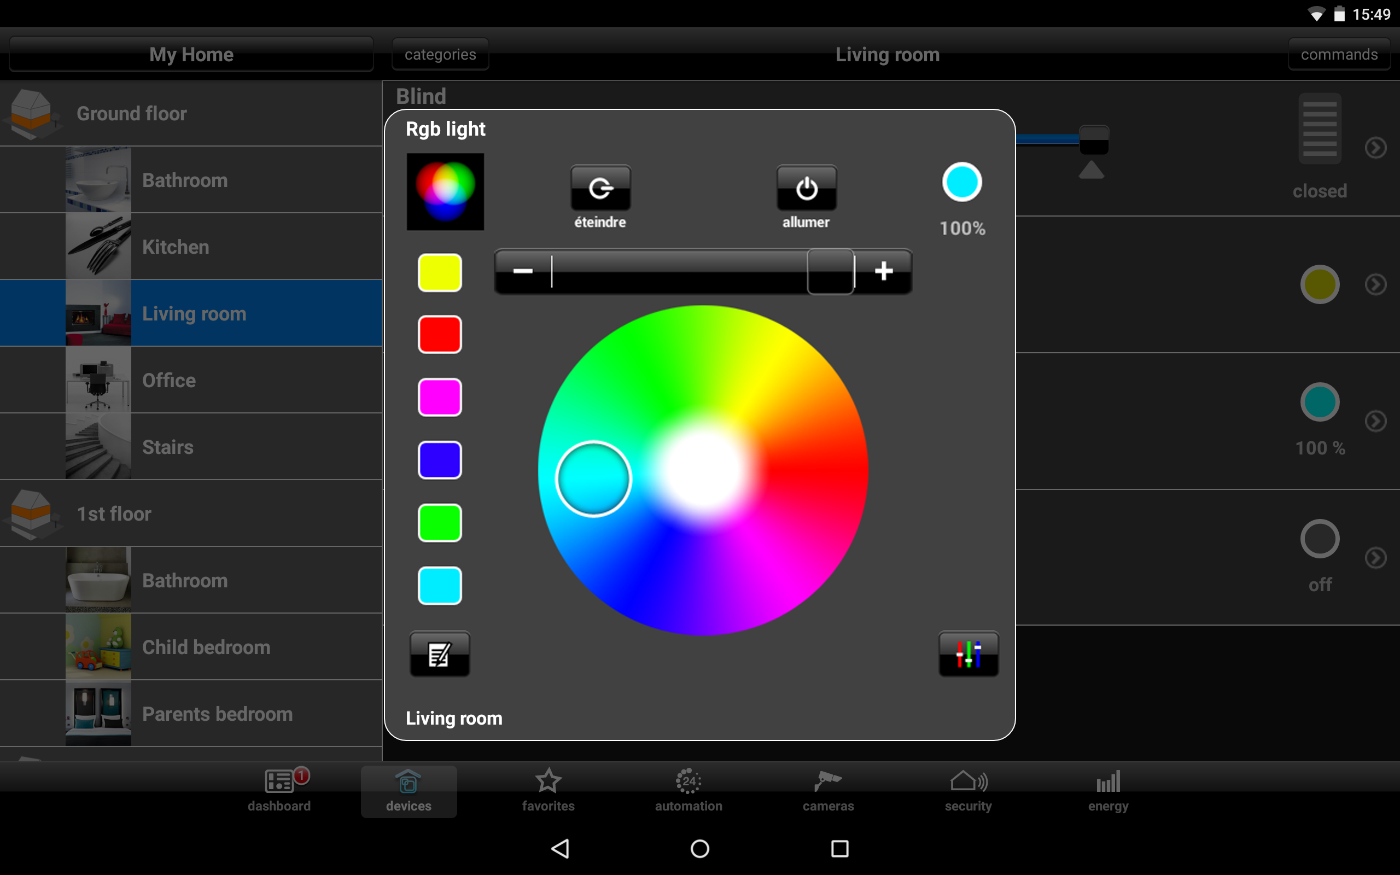
Task: Expand details arrow beside the off light
Action: pyautogui.click(x=1376, y=558)
